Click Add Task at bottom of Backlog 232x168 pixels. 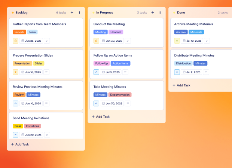click(20, 144)
